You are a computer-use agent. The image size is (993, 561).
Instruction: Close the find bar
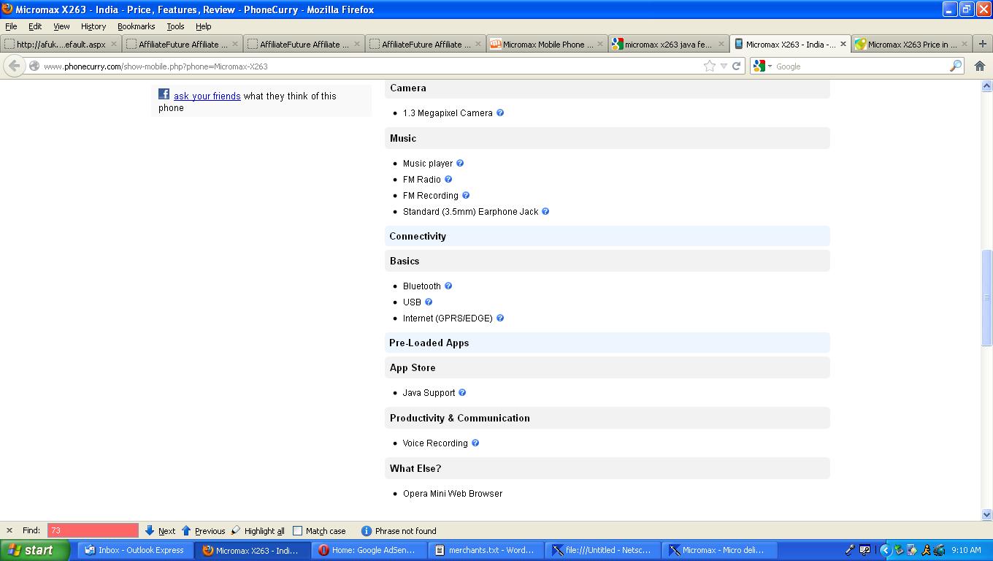tap(9, 531)
